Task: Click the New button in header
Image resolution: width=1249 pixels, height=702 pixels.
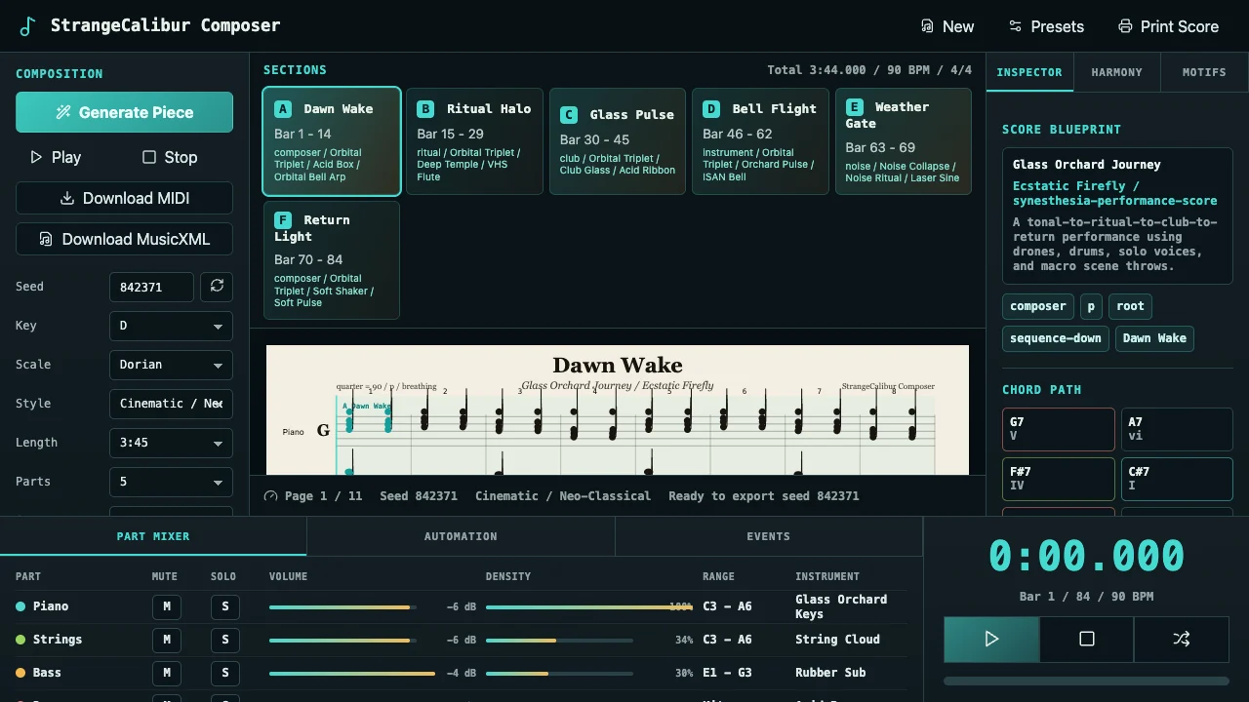Action: [947, 26]
